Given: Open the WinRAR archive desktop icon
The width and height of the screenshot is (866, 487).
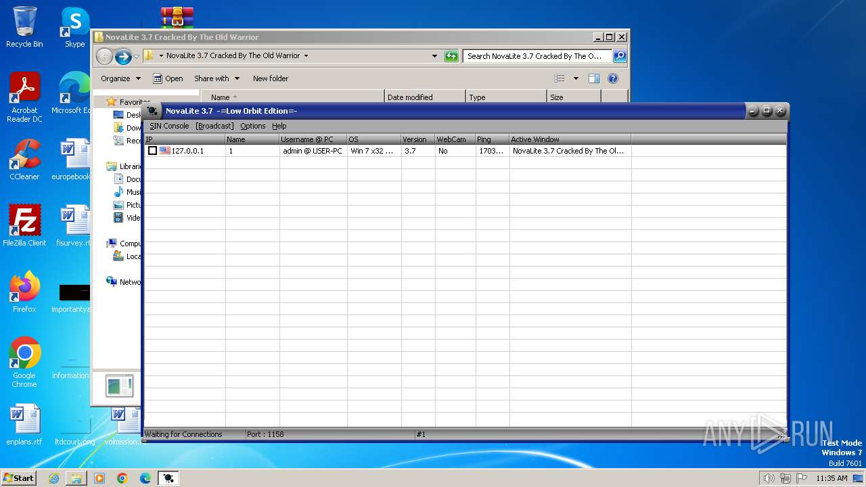Looking at the screenshot, I should pos(177,18).
